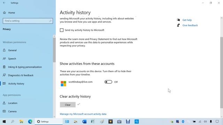The image size is (223, 125).
Task: Click the scottlindsay@live.com account email
Action: [80, 82]
